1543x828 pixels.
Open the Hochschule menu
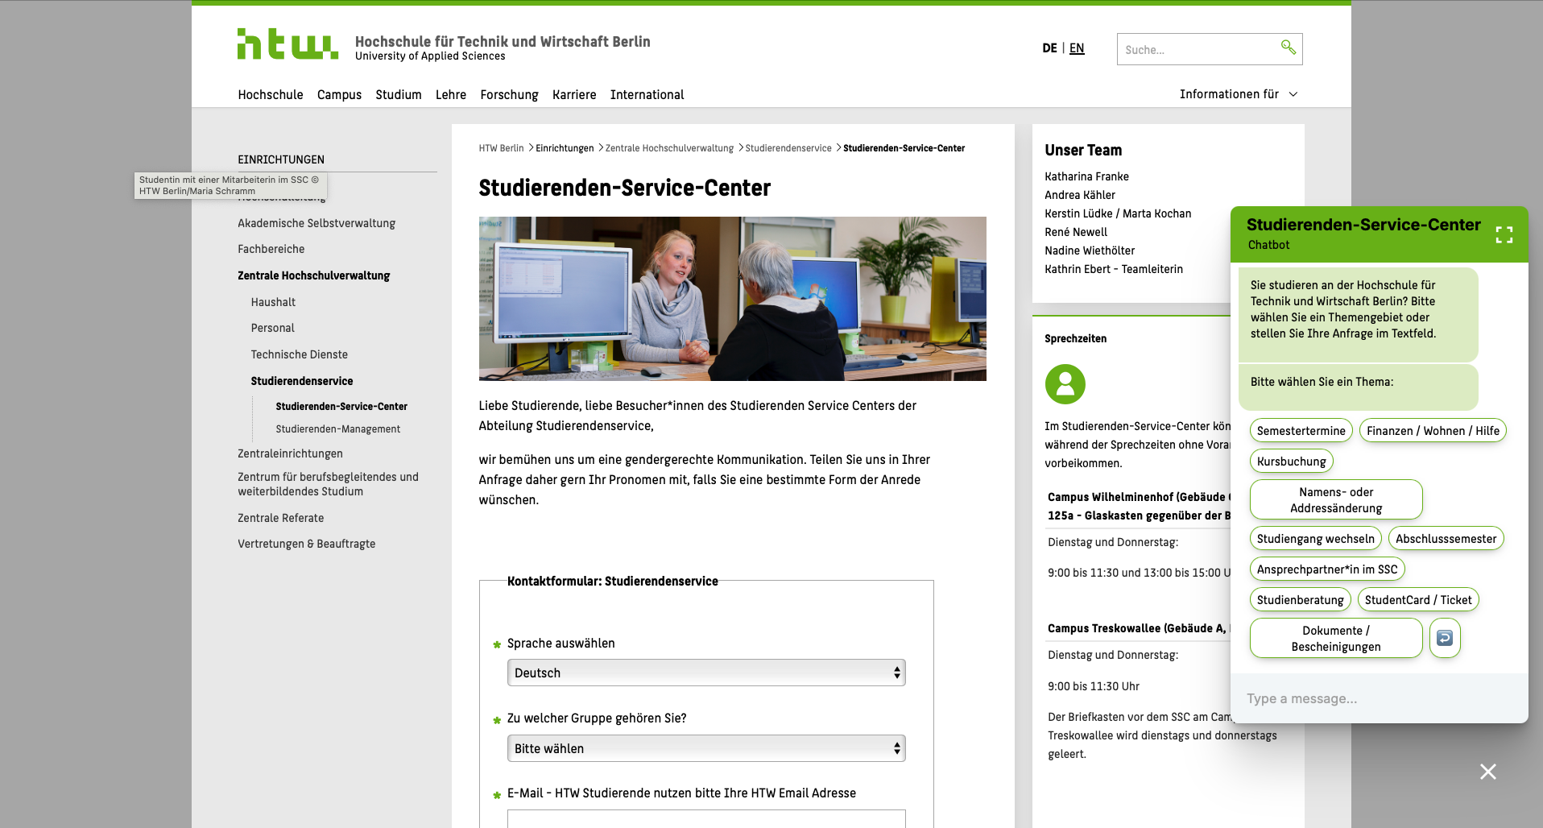pyautogui.click(x=271, y=94)
